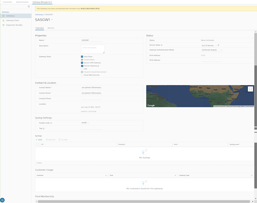Open the Service State dropdown

click(x=209, y=45)
